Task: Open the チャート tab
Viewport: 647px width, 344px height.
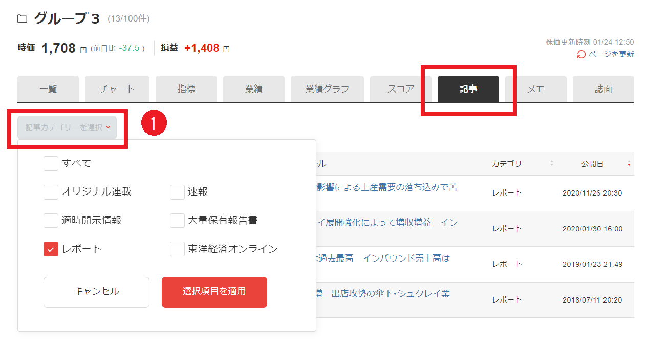Action: [117, 89]
